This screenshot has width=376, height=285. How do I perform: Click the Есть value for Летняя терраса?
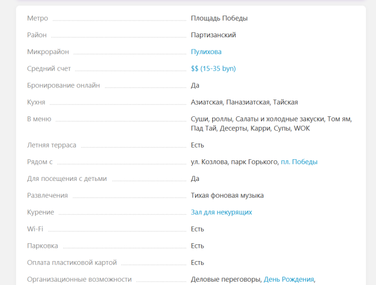pos(197,145)
